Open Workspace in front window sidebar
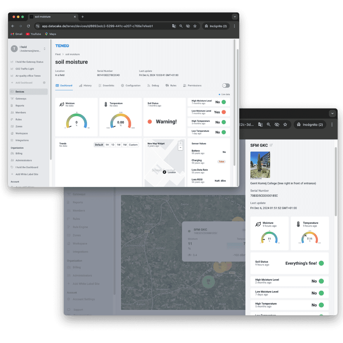The image size is (343, 343). [x=21, y=133]
